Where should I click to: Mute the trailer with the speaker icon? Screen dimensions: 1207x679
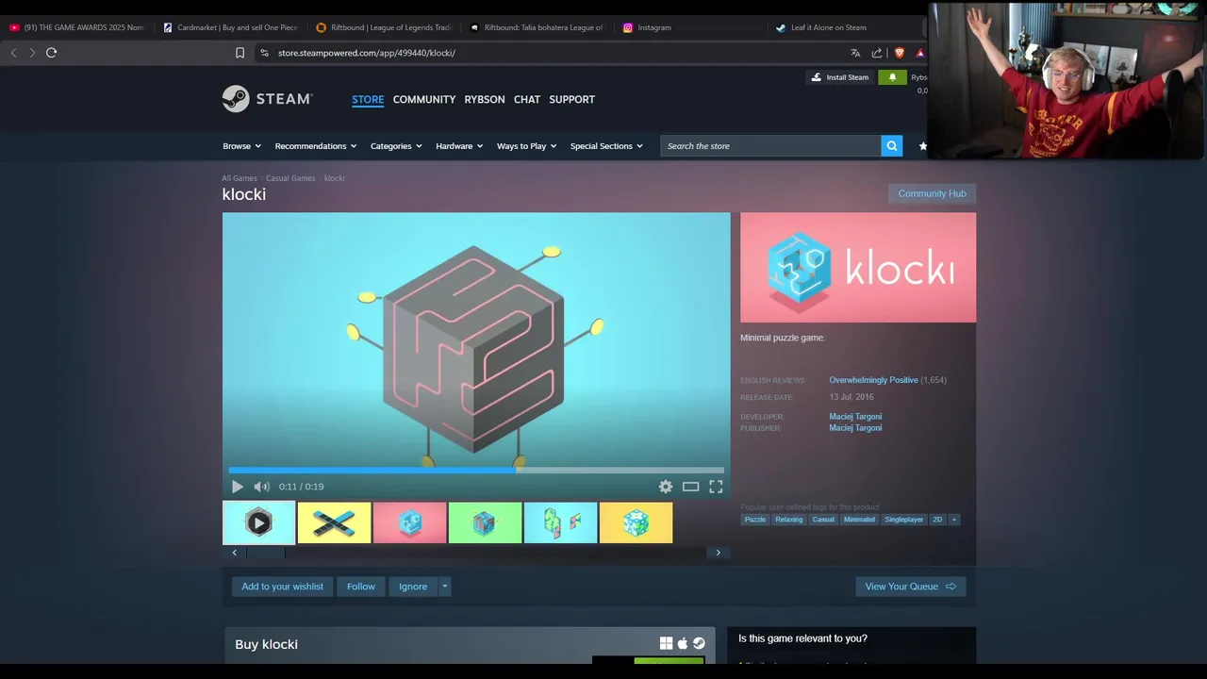tap(261, 487)
